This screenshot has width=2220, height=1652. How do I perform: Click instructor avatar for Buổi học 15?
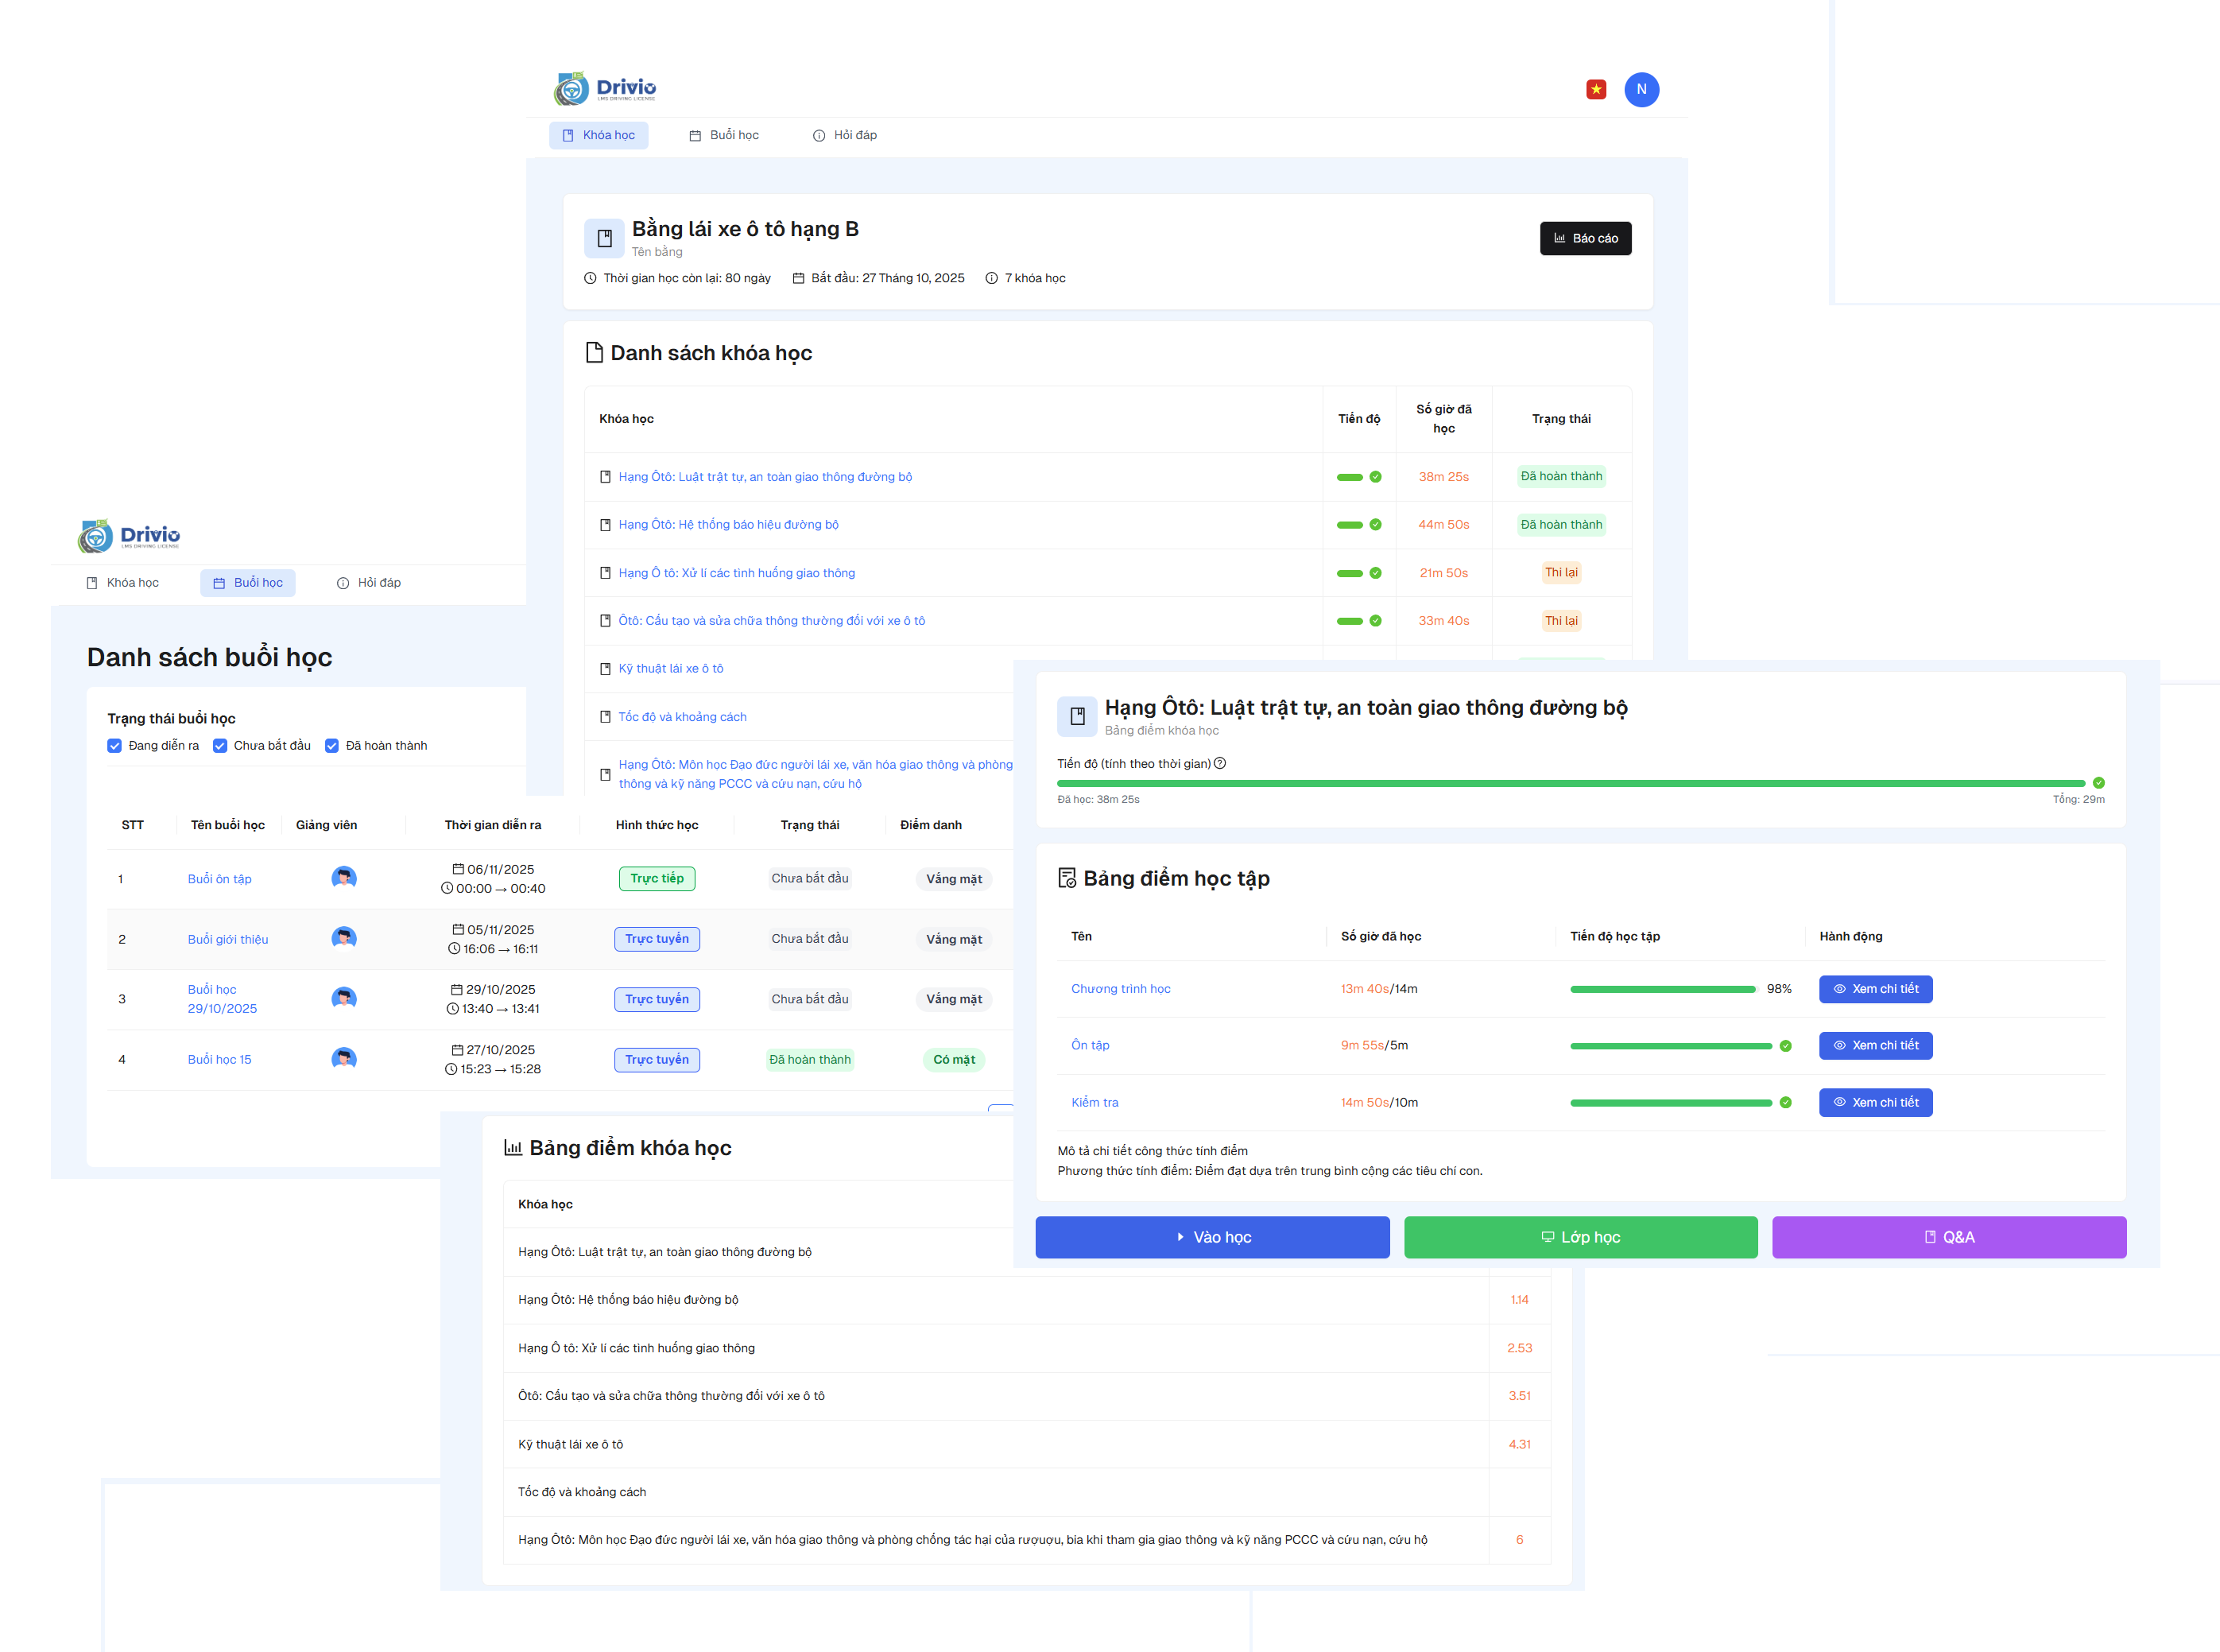(344, 1059)
